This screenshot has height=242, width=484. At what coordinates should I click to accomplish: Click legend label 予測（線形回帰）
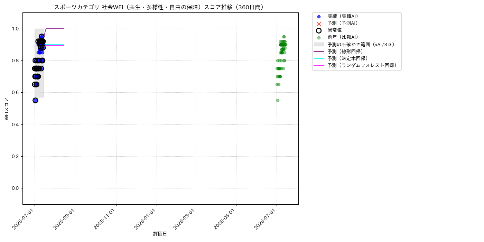[x=346, y=52]
